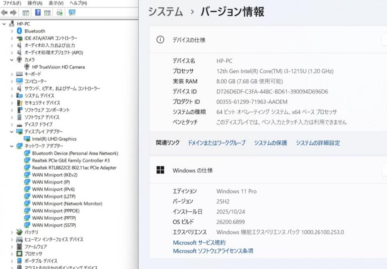
Task: Collapse the HP-PC root node
Action: coord(4,24)
